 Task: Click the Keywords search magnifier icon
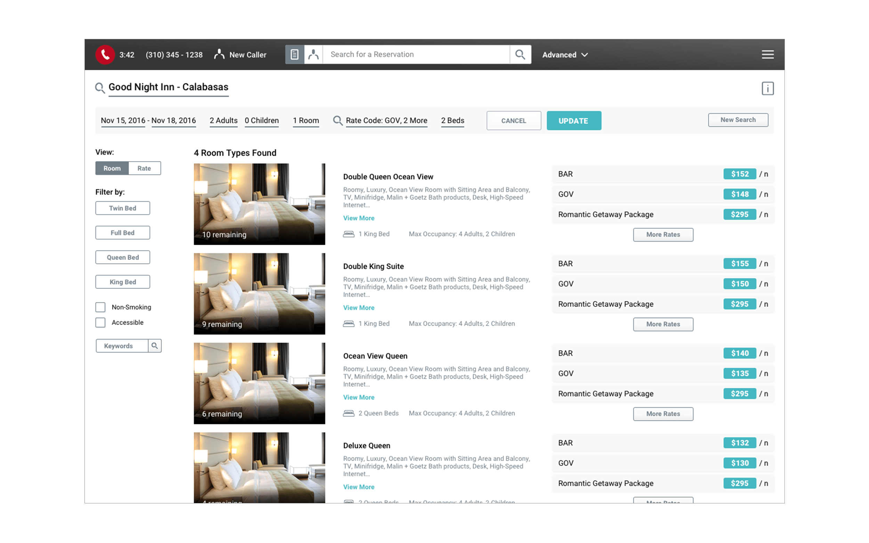[155, 345]
